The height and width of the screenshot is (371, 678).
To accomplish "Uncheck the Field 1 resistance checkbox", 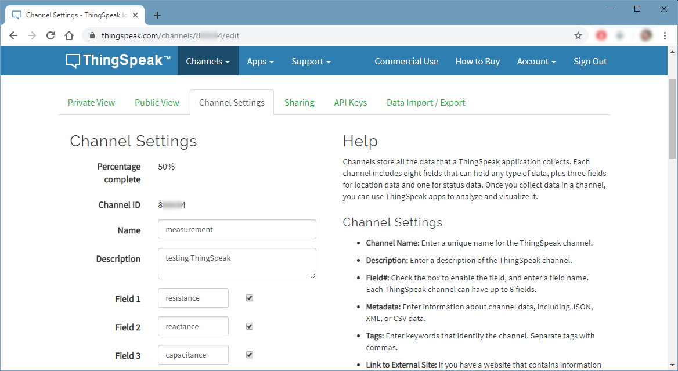I will 250,298.
